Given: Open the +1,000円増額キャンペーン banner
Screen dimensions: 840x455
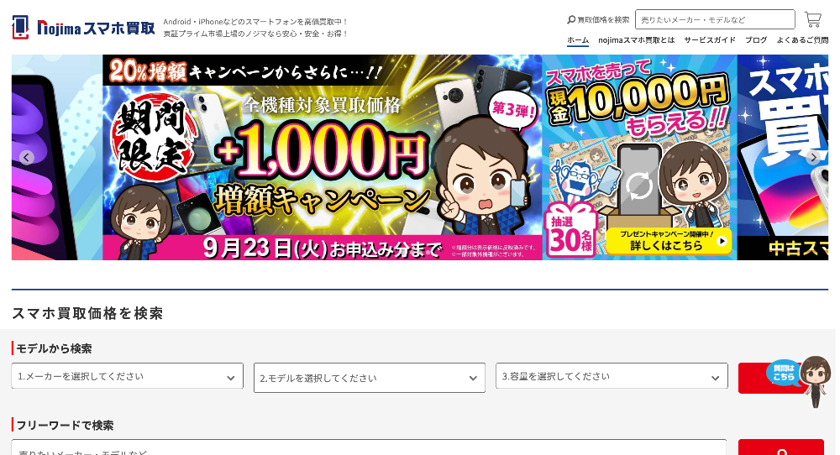Looking at the screenshot, I should 322,157.
